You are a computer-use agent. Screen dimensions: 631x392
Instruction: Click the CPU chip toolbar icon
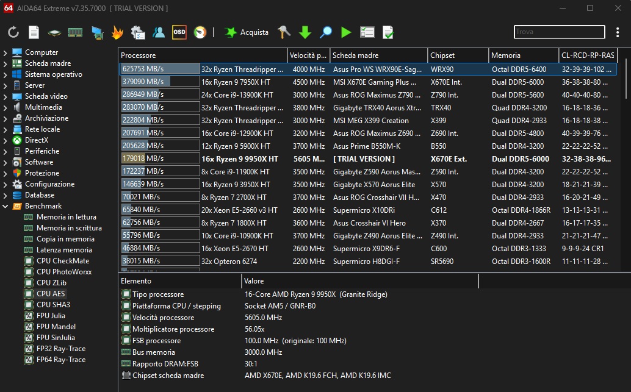[54, 32]
